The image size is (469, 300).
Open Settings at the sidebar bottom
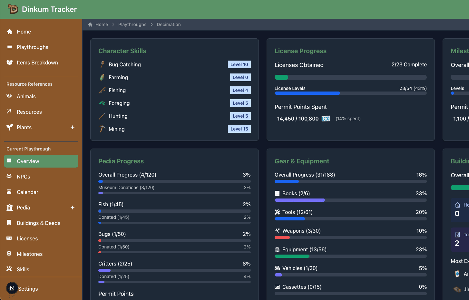[28, 289]
